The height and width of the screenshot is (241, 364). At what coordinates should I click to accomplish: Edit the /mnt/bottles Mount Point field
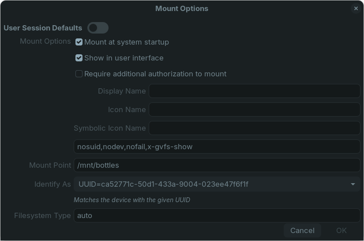[217, 166]
